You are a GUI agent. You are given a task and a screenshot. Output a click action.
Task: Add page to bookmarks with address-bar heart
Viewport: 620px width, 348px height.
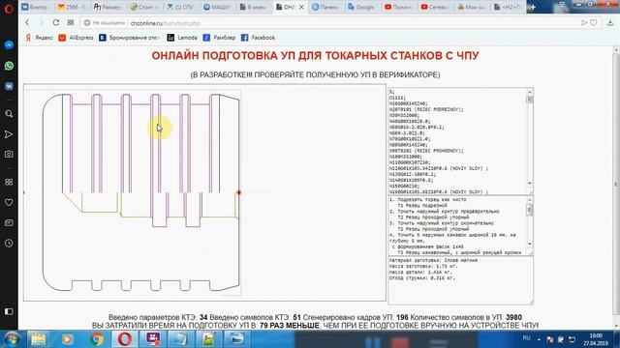(594, 23)
